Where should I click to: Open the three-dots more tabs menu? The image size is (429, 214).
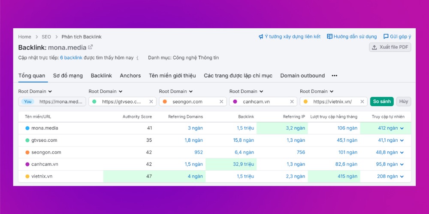(x=334, y=76)
